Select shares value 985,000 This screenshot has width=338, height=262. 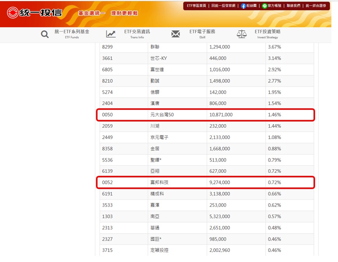(218, 239)
